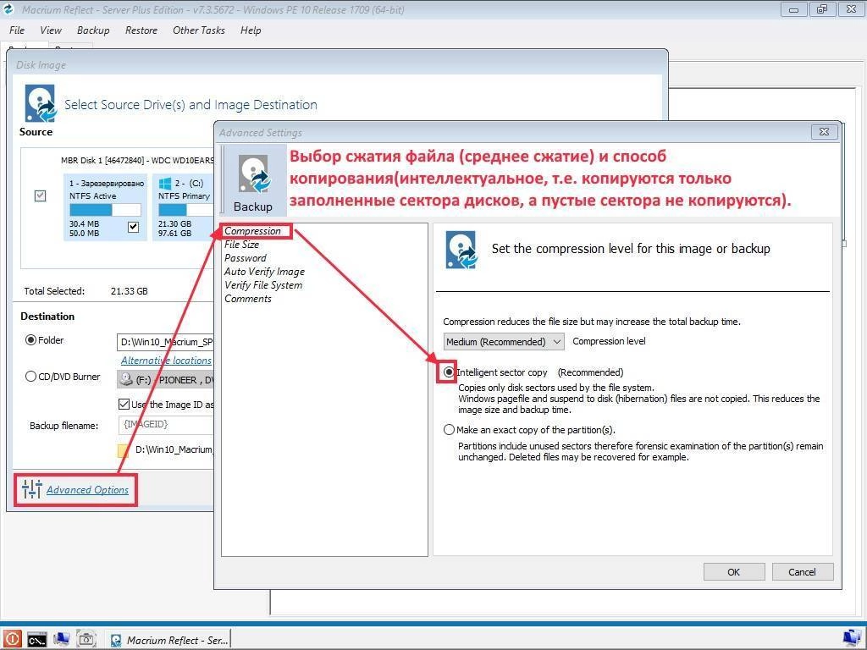Choose Intelligent sector copy option
Viewport: 867px width, 650px height.
click(x=449, y=372)
